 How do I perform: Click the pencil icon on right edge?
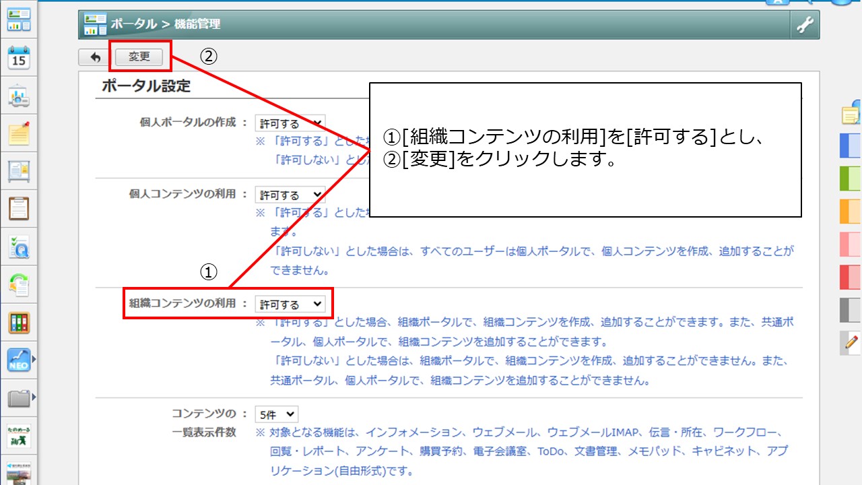pos(851,343)
